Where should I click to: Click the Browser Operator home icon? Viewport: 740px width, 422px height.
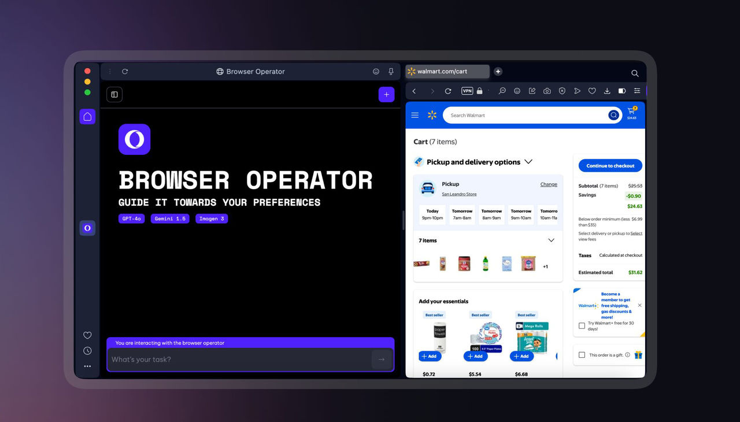point(87,116)
